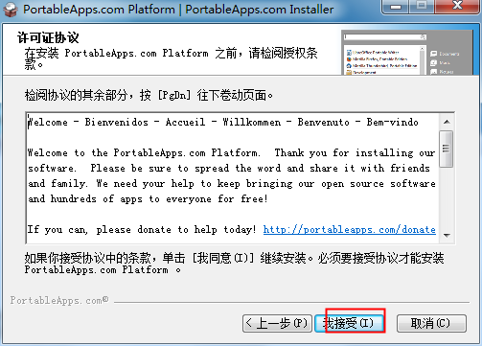482x346 pixels.
Task: Cancel installation with 取消(C) button
Action: pyautogui.click(x=431, y=323)
